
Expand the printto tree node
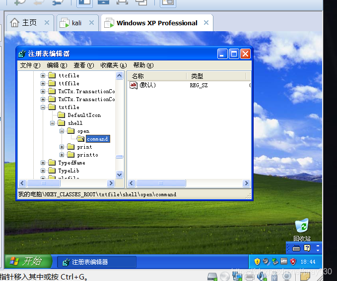(62, 155)
